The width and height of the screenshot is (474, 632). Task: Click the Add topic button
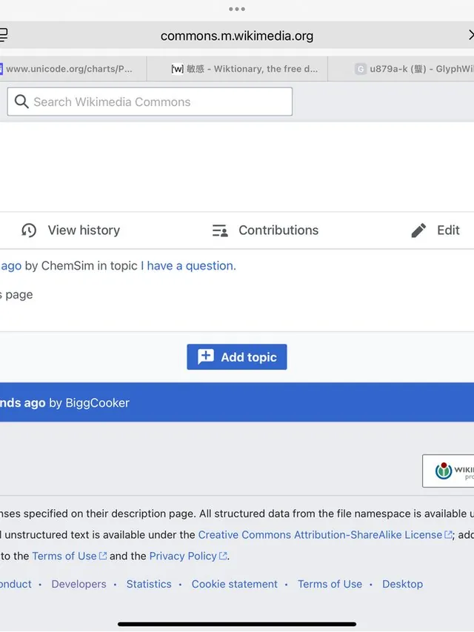236,356
